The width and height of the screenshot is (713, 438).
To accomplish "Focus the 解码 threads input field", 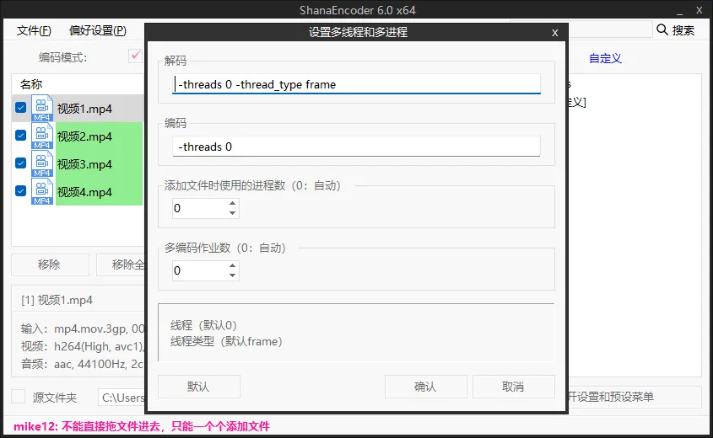I will coord(356,84).
